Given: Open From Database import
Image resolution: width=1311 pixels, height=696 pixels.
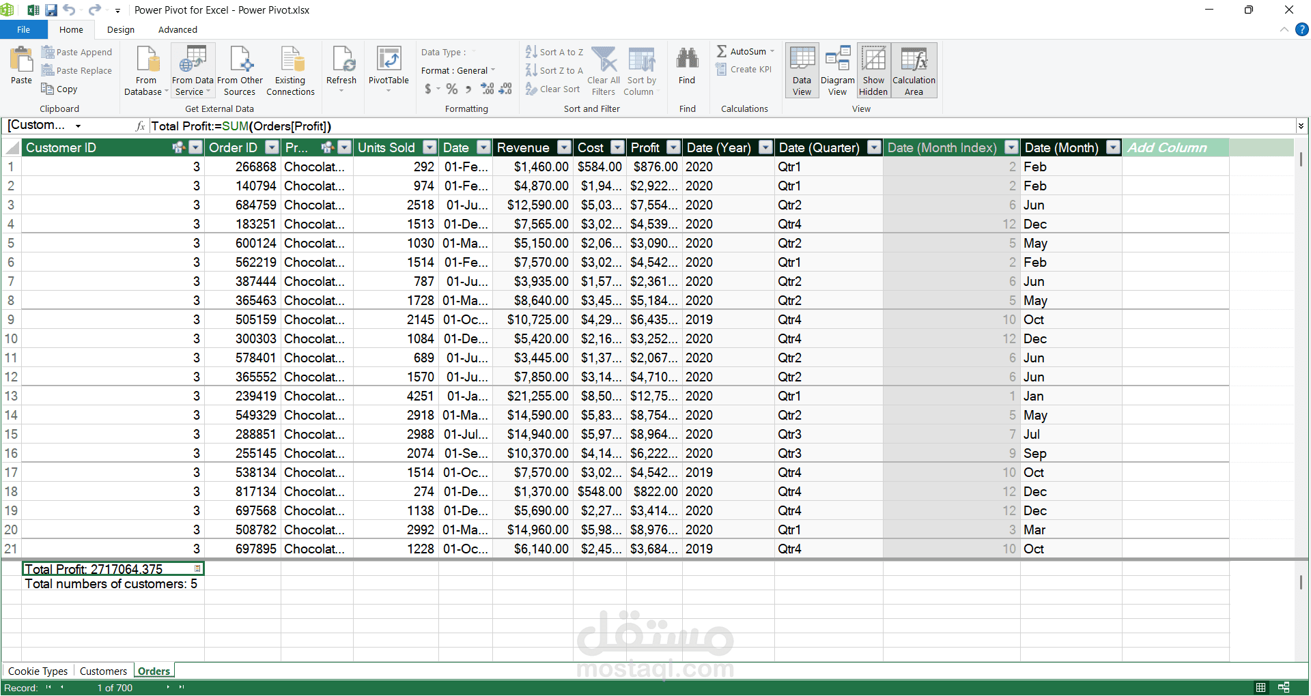Looking at the screenshot, I should (x=146, y=71).
